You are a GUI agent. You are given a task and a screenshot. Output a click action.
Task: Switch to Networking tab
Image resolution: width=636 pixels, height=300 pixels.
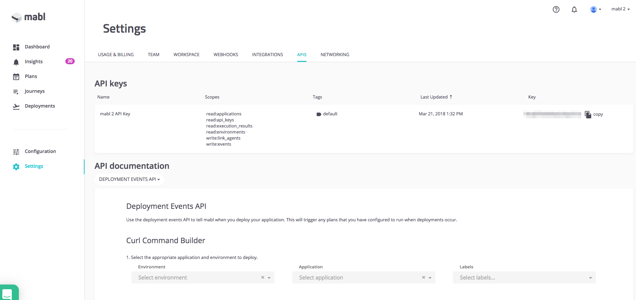point(335,54)
